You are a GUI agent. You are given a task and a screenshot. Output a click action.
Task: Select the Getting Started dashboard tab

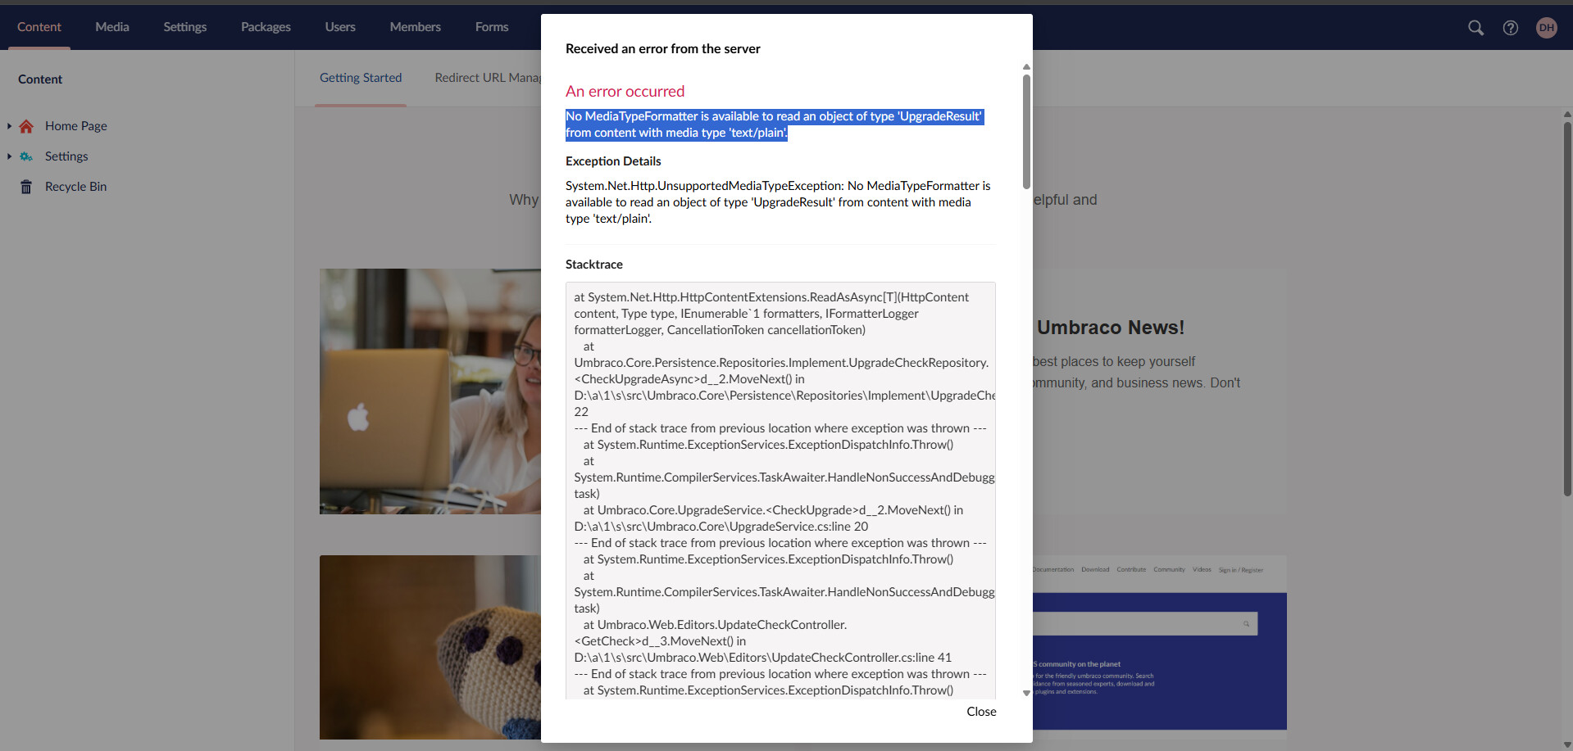point(361,78)
